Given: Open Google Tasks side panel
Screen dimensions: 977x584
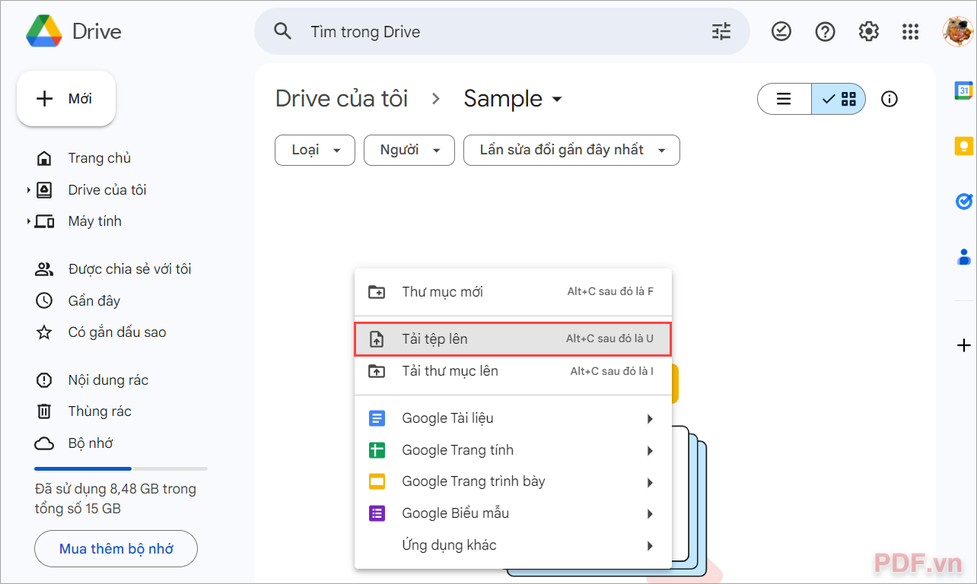Looking at the screenshot, I should 964,202.
